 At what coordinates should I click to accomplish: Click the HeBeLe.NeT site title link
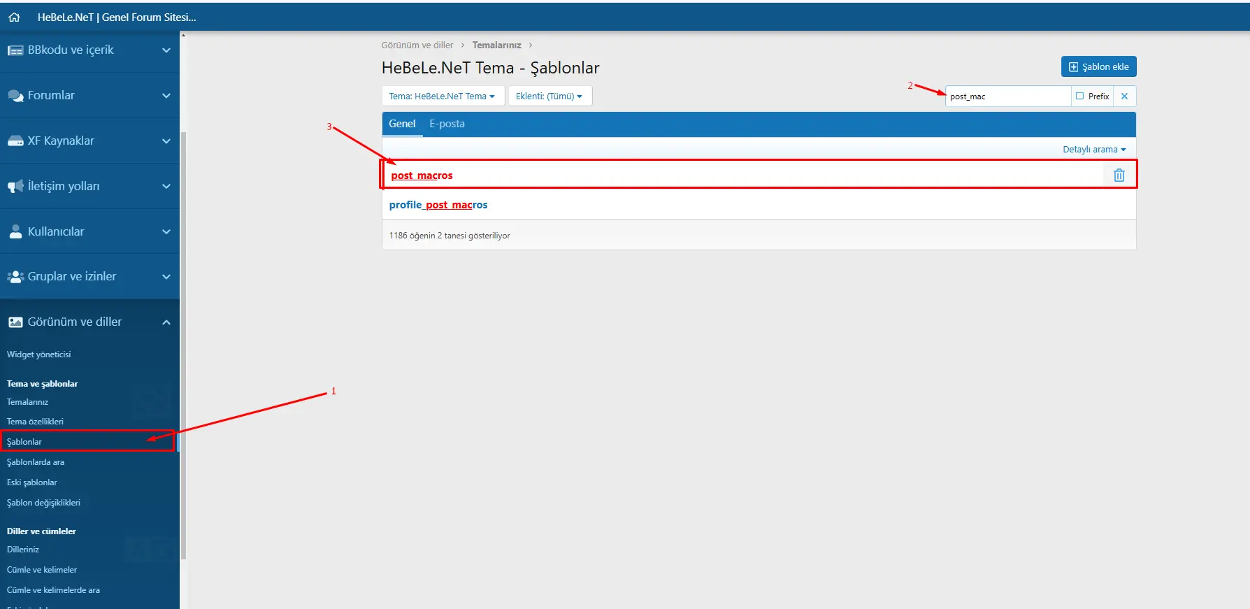(x=117, y=17)
